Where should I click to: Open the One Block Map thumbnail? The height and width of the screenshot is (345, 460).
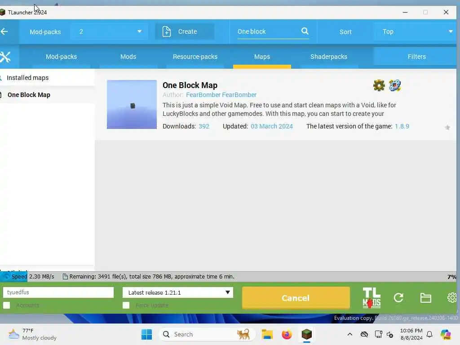point(132,104)
